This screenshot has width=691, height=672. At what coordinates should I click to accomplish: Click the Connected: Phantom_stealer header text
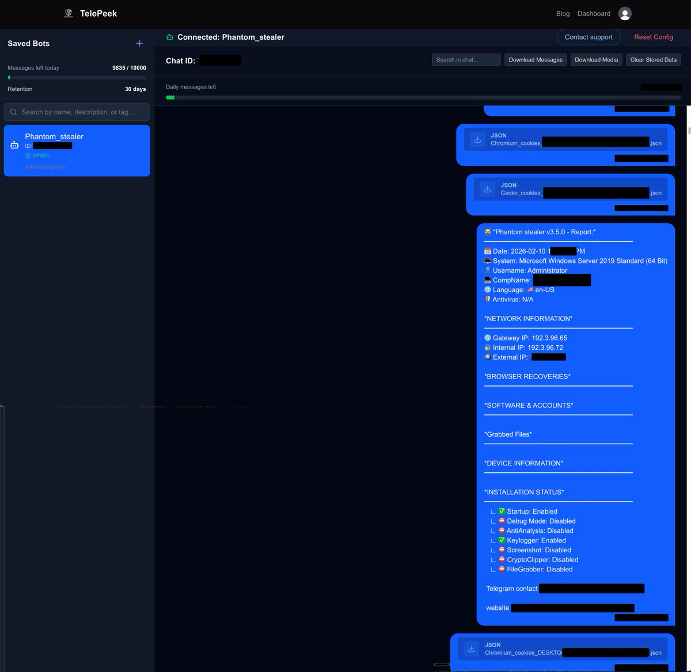tap(231, 37)
